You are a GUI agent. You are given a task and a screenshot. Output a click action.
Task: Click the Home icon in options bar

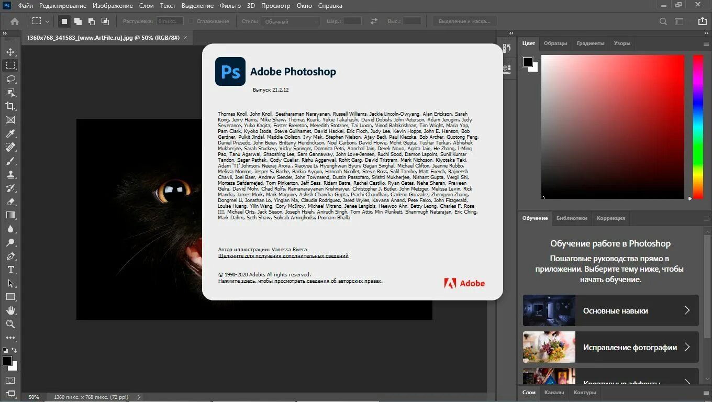click(15, 21)
